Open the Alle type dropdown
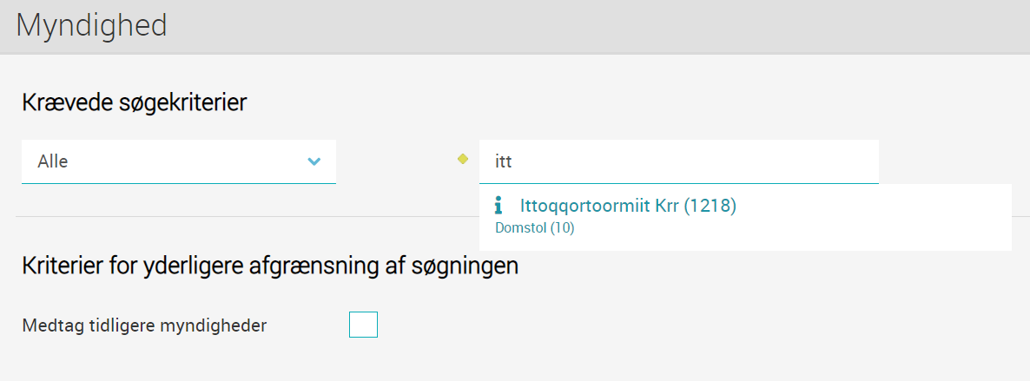This screenshot has height=381, width=1030. coord(179,161)
